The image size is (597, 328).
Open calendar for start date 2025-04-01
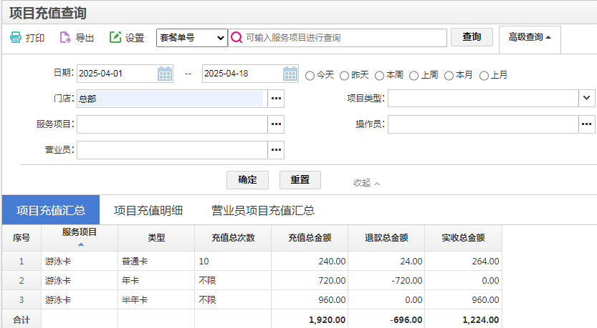164,74
